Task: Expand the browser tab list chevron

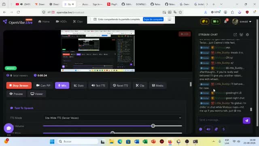Action: point(221,4)
